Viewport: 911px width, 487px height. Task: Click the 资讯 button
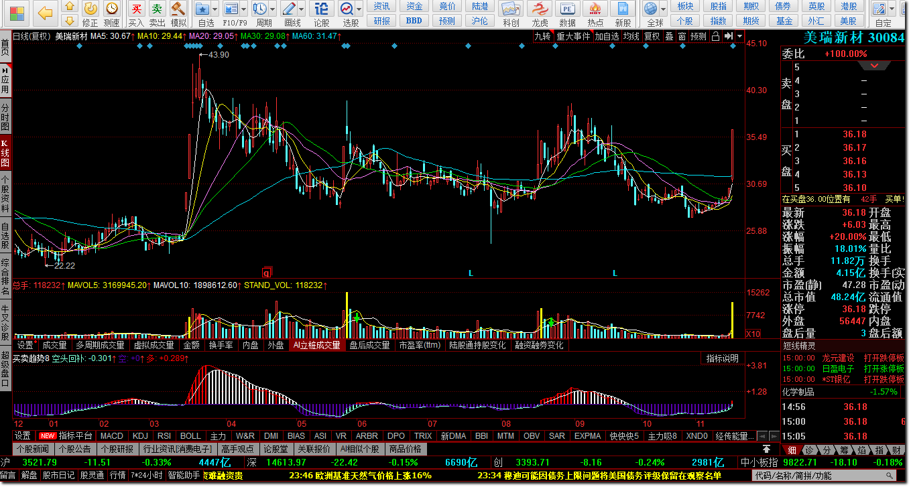click(381, 6)
